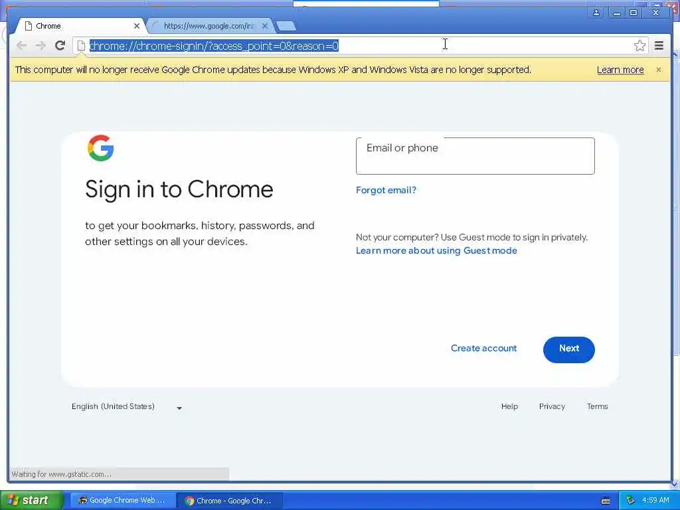Switch to Google Chrome Web taskbar item
680x510 pixels.
(122, 501)
